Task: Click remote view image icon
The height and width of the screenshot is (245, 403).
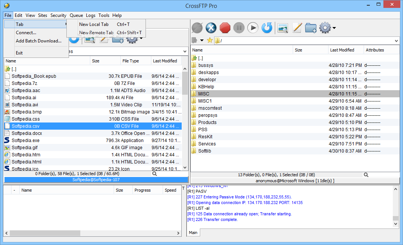Action: tap(283, 28)
